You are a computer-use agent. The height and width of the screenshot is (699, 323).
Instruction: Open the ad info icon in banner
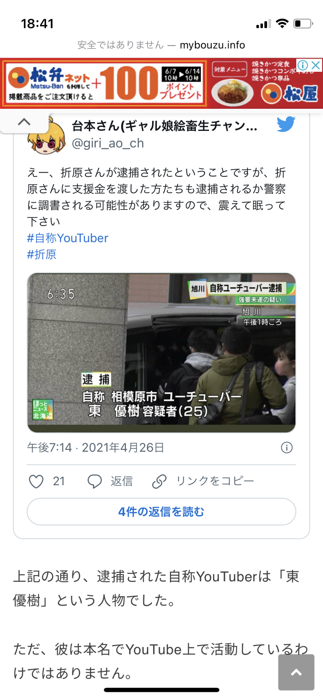coord(303,65)
